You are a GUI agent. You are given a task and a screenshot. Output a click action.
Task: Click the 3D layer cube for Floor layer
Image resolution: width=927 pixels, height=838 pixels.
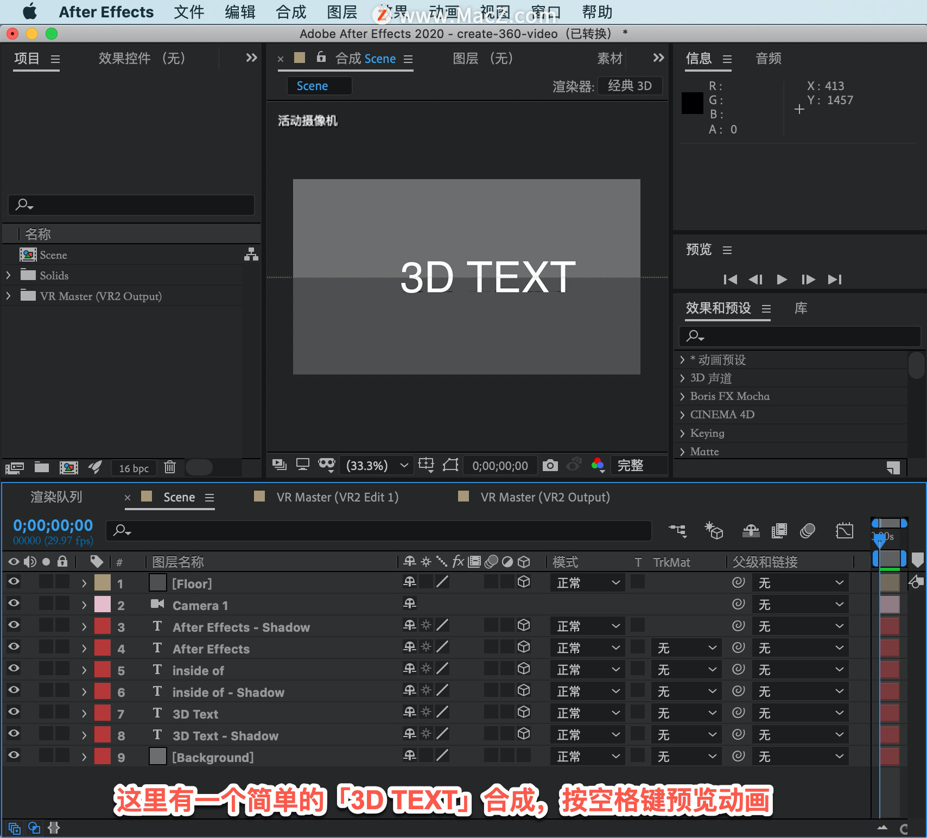523,582
